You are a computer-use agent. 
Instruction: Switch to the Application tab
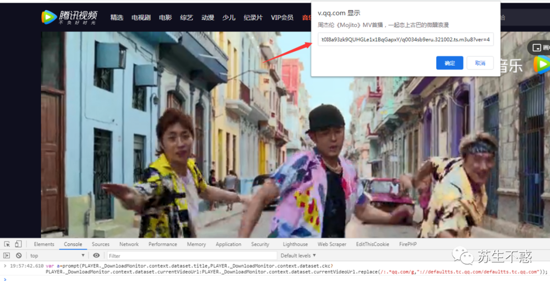(x=228, y=244)
